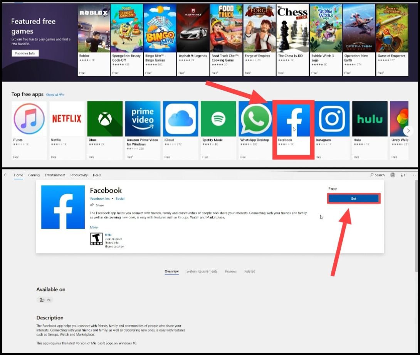
Task: Open the downloads indicator icon
Action: click(403, 175)
